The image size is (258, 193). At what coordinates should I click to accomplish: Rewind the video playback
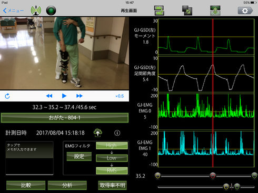tap(49, 96)
